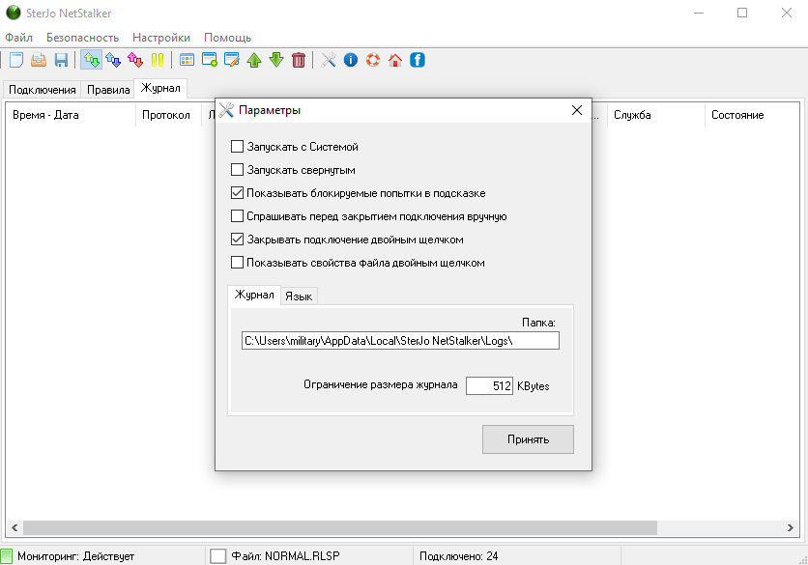Click the horizontal scrollbar left arrow
Image resolution: width=808 pixels, height=565 pixels.
click(x=14, y=527)
